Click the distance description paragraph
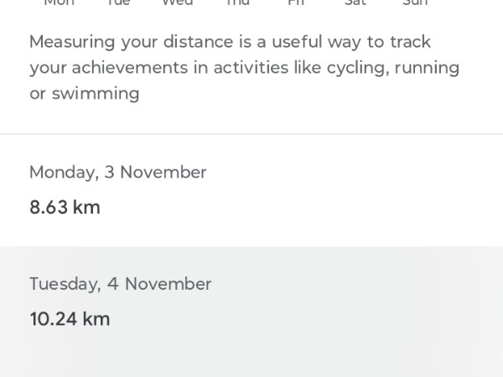Viewport: 503px width, 377px height. 244,67
